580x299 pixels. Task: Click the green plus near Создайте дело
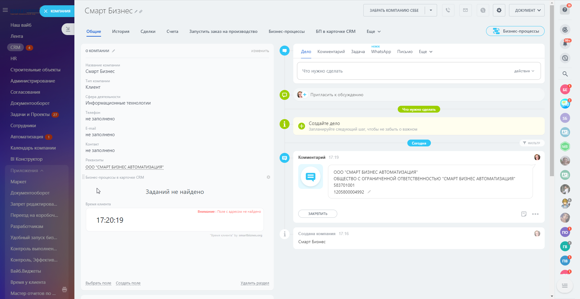302,126
